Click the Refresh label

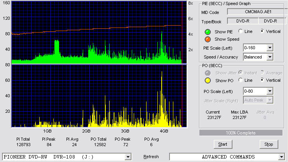(151, 157)
